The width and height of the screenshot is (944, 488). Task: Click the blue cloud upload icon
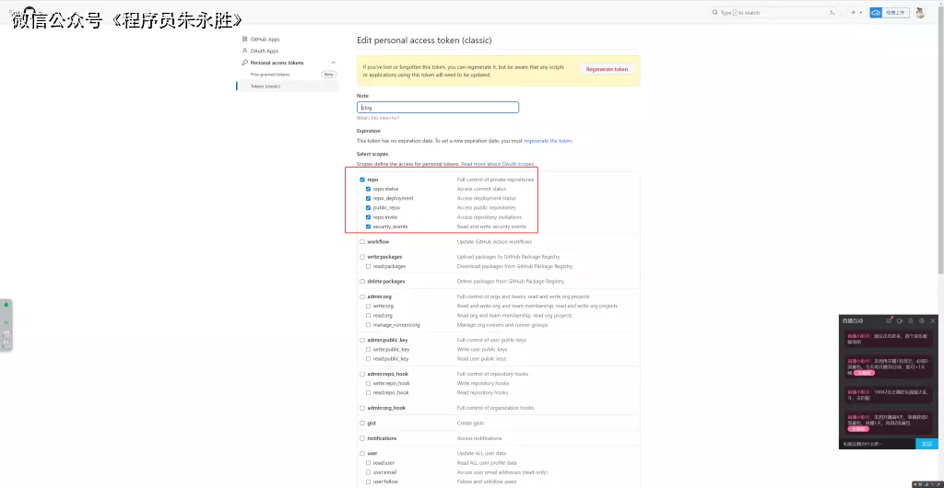[877, 13]
